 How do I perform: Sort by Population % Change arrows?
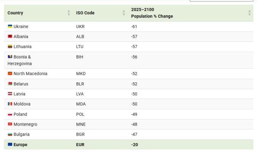[x=249, y=13]
